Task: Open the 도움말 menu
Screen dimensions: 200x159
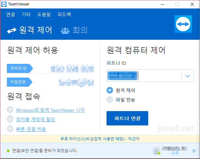Action: [x=44, y=14]
